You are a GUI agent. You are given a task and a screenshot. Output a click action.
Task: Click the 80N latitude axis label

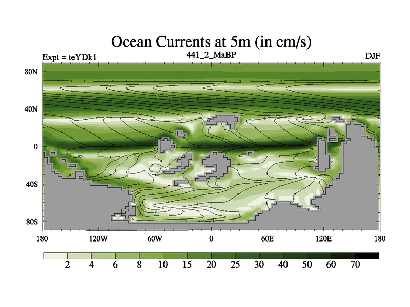(x=32, y=72)
